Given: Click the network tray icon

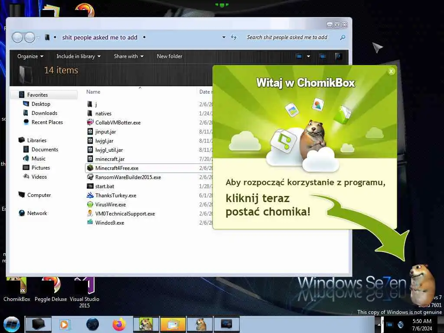Looking at the screenshot, I should pyautogui.click(x=390, y=324).
